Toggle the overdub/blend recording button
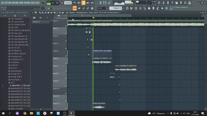The image size is (207, 116). pyautogui.click(x=88, y=3)
